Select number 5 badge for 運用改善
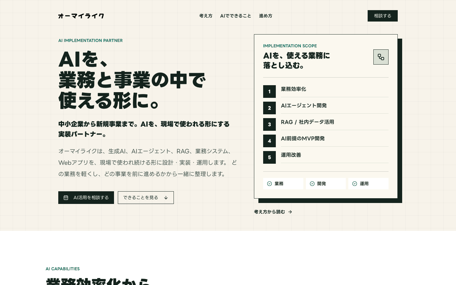456x285 pixels. [x=269, y=157]
